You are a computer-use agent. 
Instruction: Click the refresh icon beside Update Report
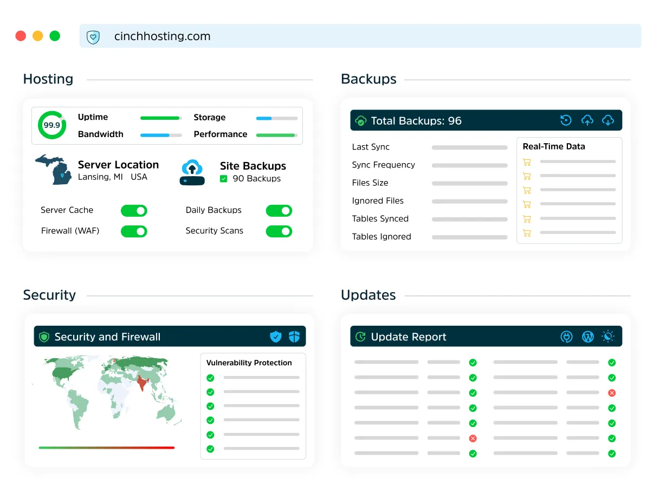[360, 337]
